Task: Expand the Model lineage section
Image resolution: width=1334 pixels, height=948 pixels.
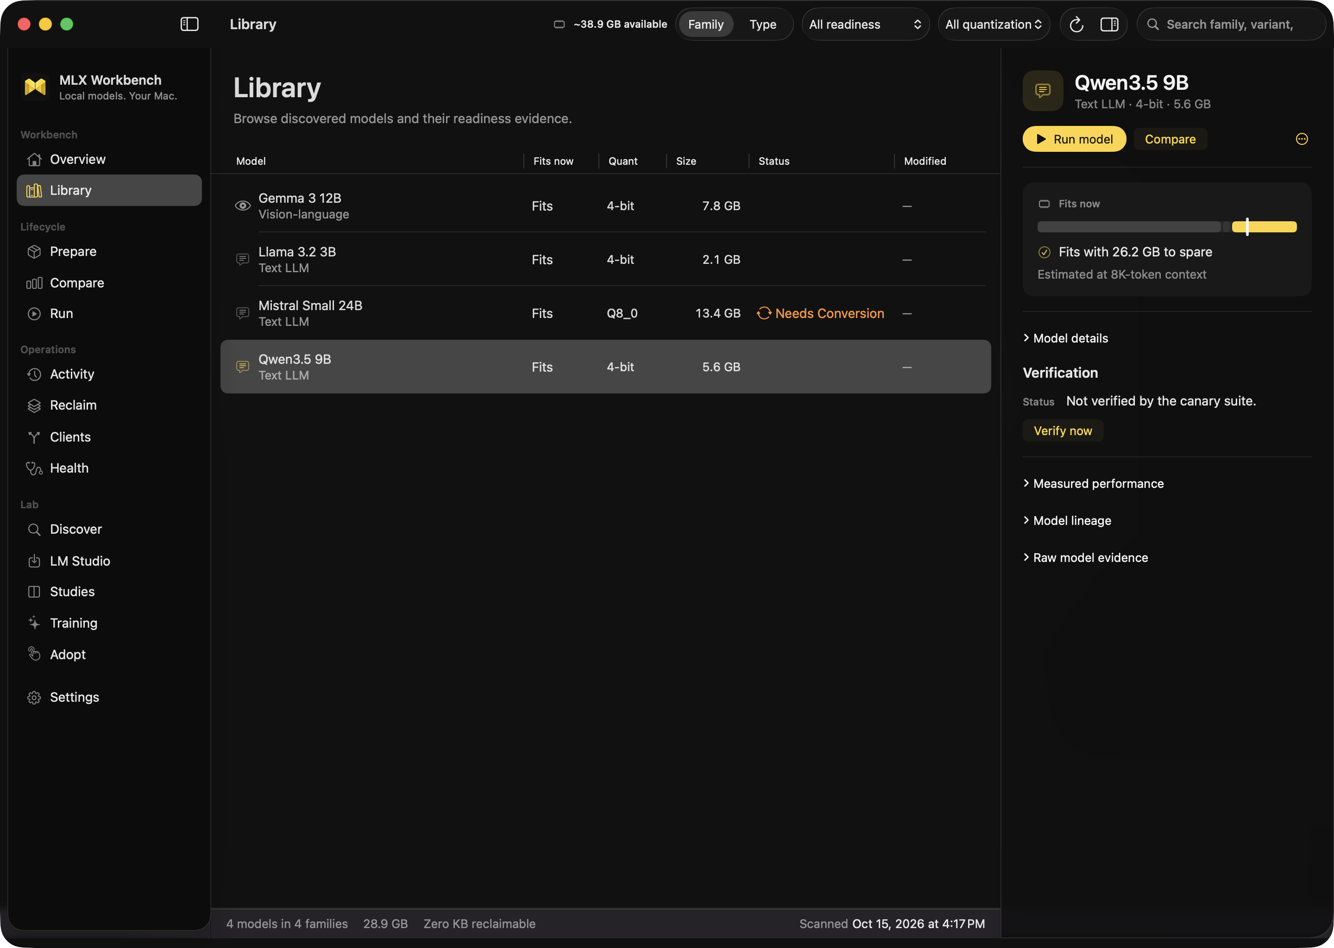Action: [1067, 521]
